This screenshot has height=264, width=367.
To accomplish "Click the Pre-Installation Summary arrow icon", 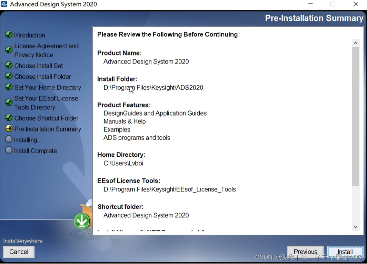I will (9, 128).
